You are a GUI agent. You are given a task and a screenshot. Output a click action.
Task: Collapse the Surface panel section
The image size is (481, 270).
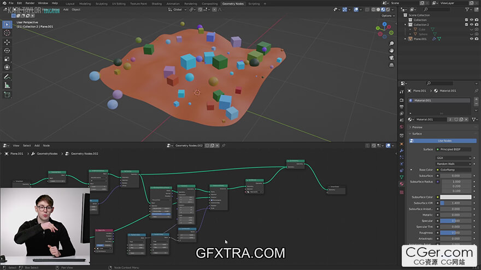[418, 134]
